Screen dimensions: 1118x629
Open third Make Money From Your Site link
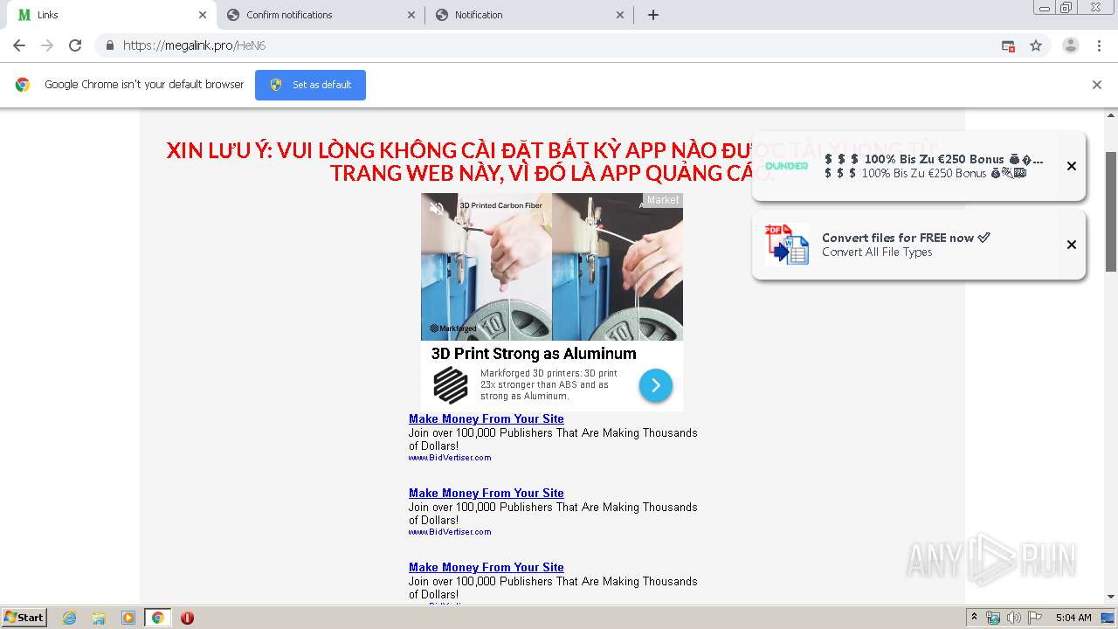487,568
